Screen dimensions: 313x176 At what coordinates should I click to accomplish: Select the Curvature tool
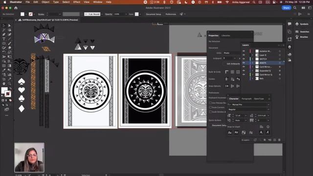click(9, 34)
